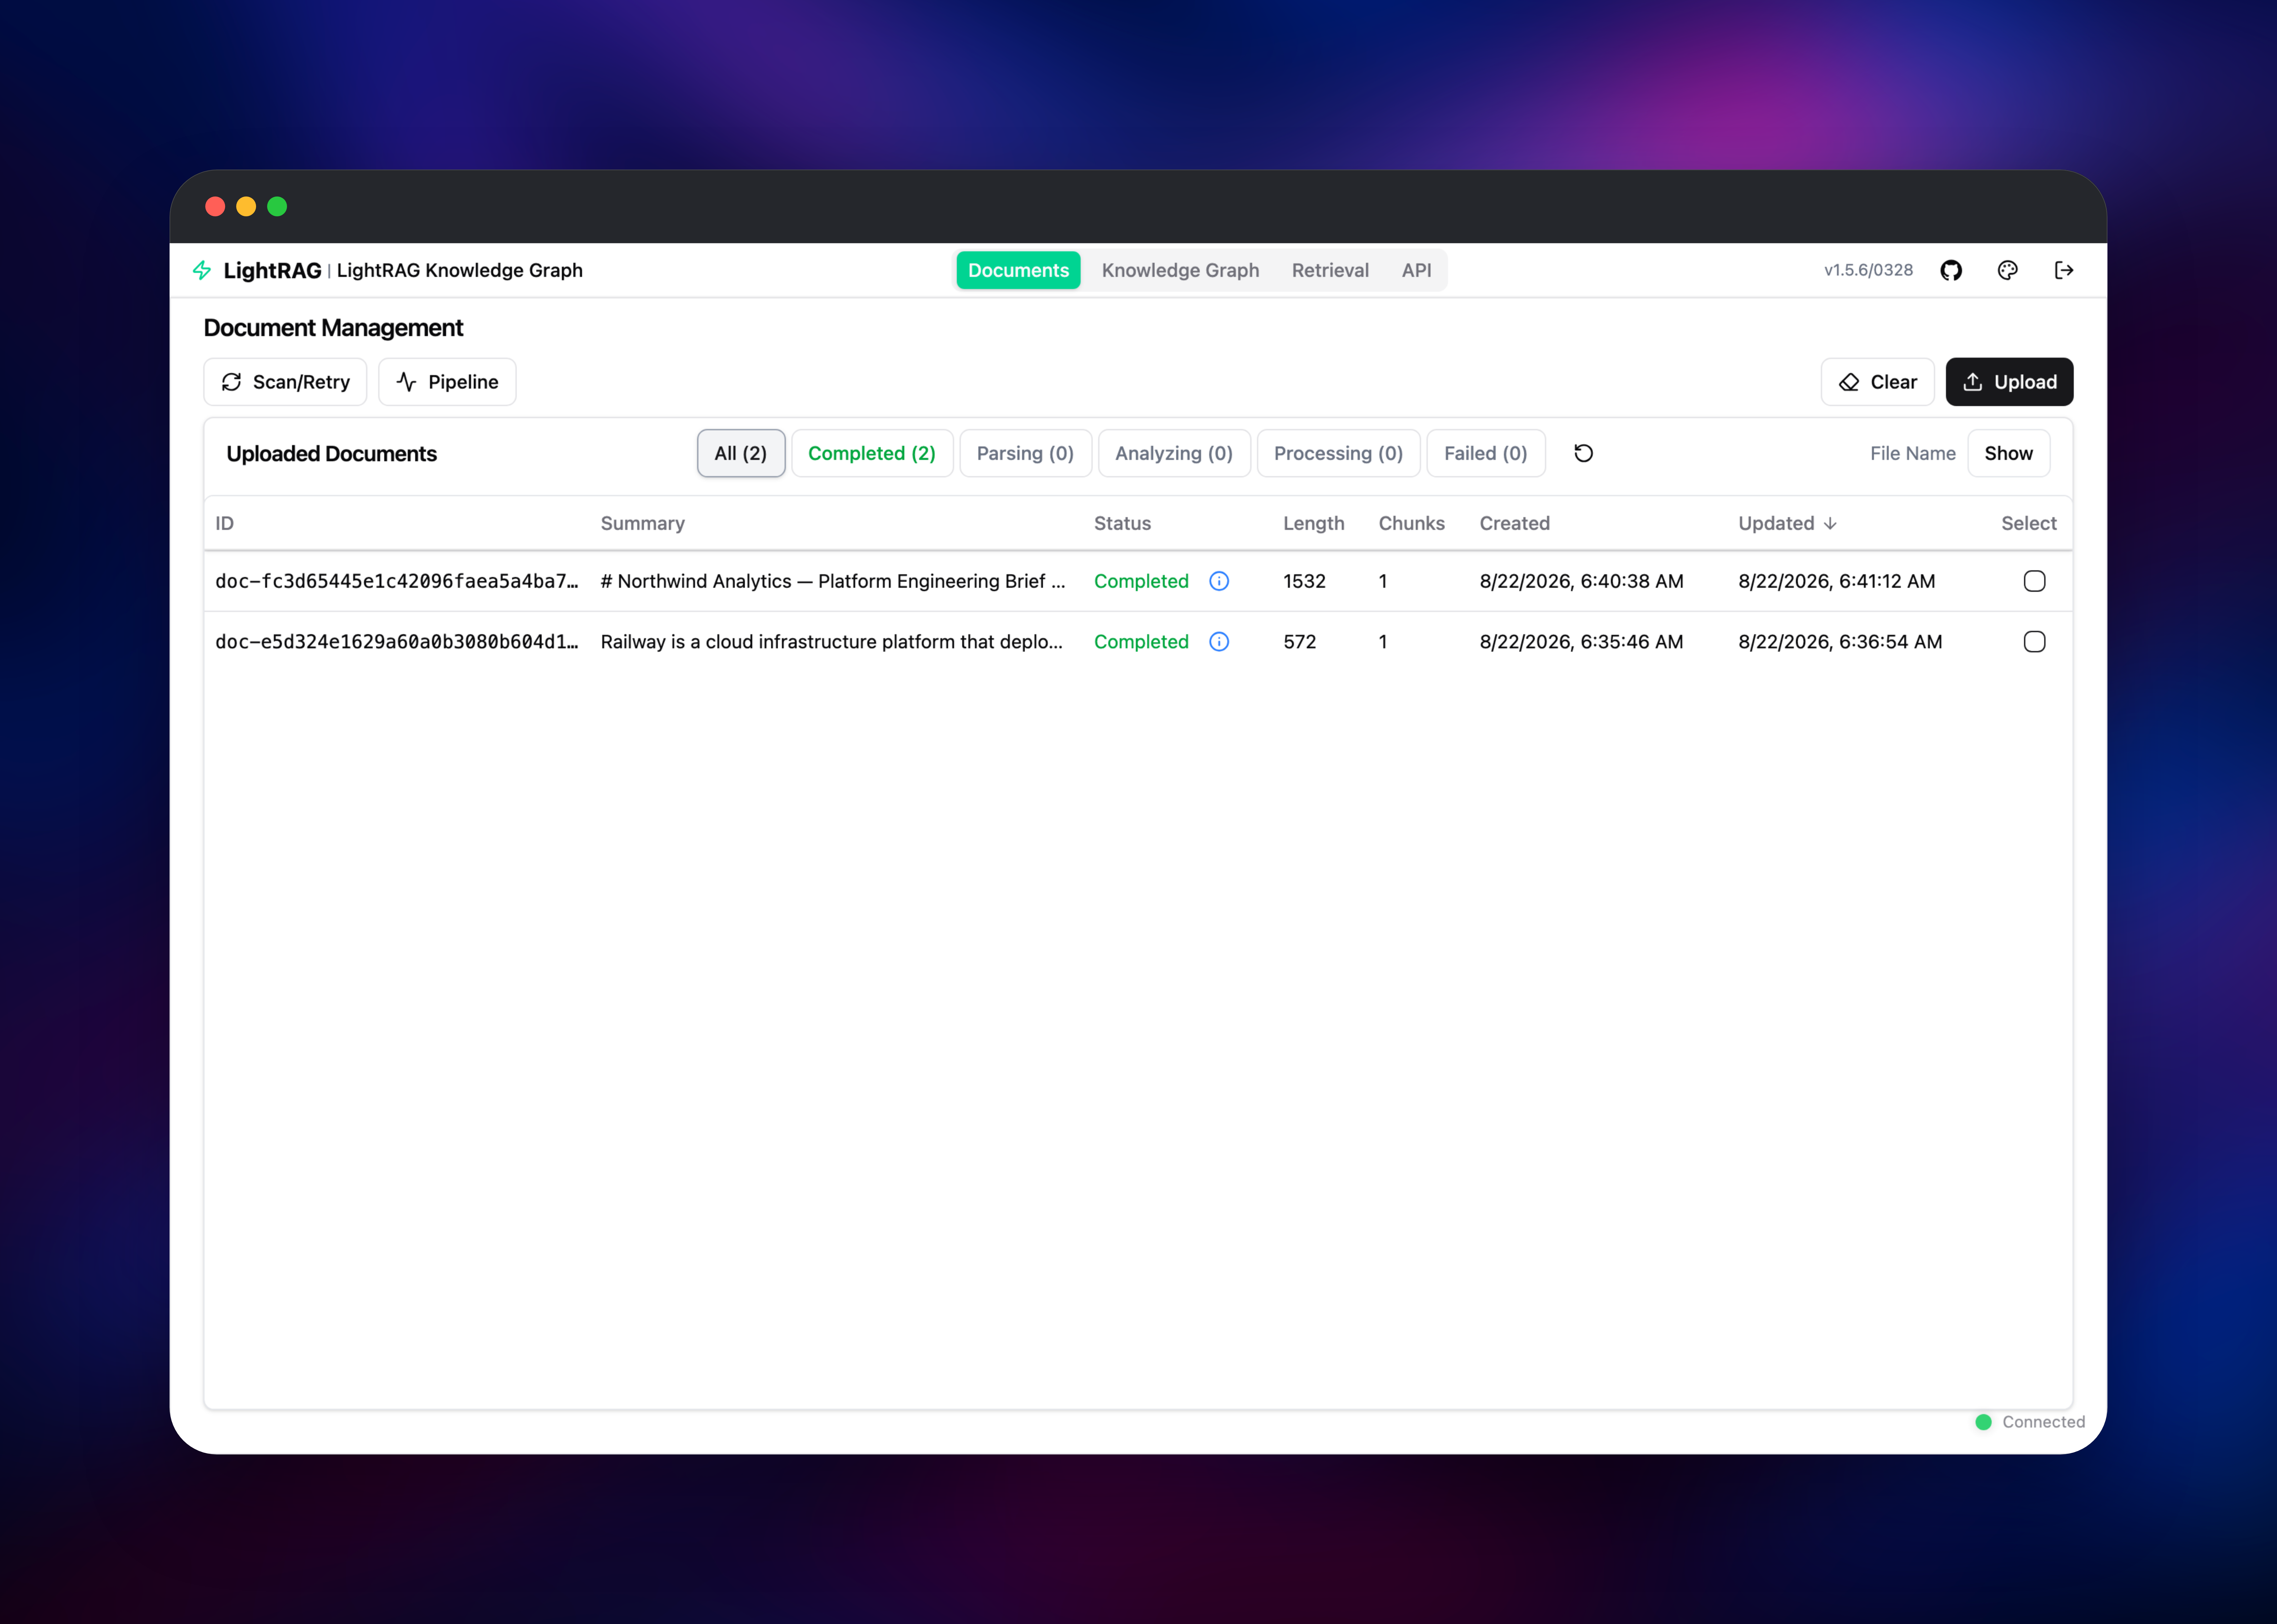Select checkbox for Northwind Analytics document

tap(2034, 581)
